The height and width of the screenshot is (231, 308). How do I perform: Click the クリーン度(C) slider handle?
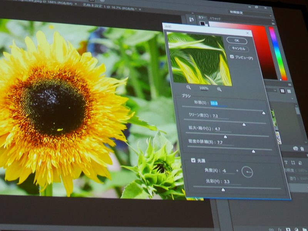click(x=244, y=125)
